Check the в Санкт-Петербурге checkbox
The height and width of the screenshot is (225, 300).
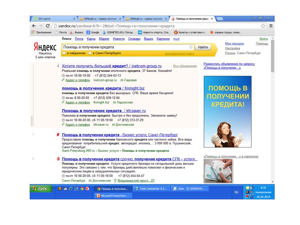(90, 53)
